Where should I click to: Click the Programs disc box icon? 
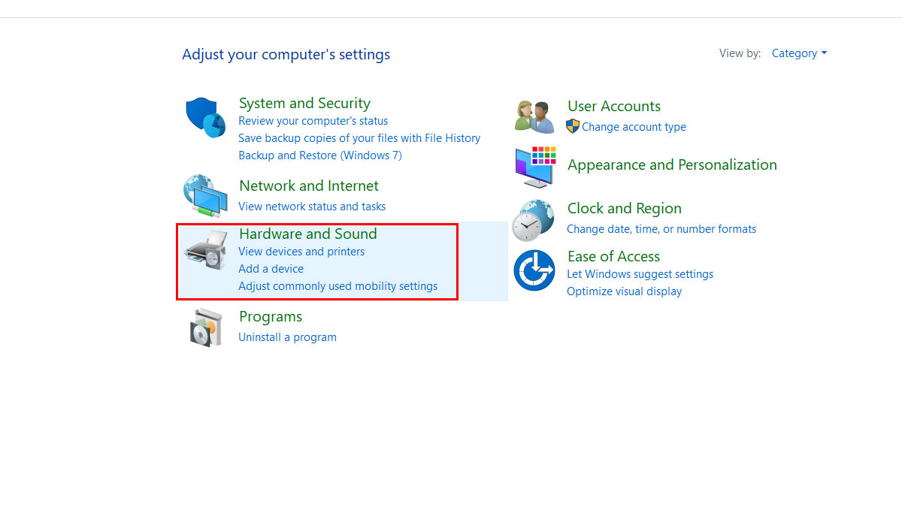(205, 327)
